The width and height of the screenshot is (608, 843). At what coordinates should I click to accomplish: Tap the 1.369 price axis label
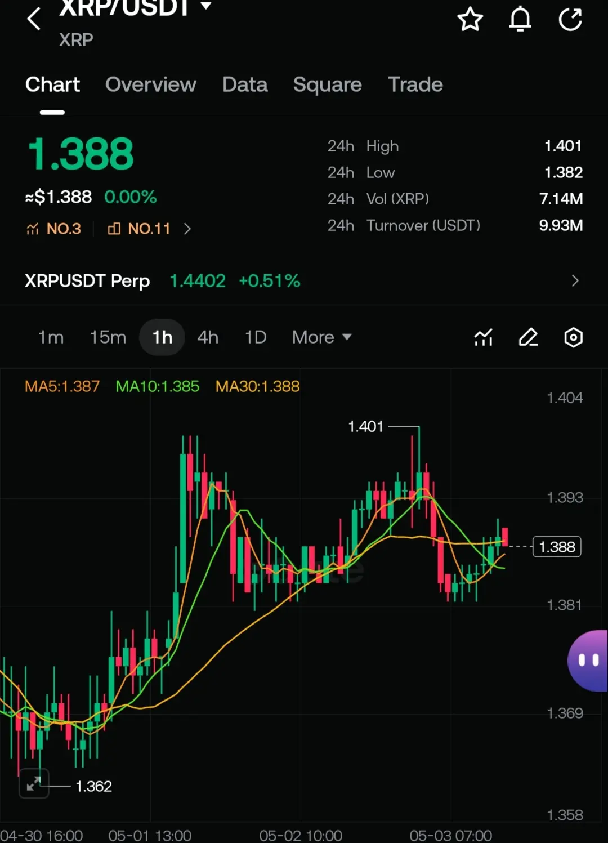pyautogui.click(x=565, y=713)
